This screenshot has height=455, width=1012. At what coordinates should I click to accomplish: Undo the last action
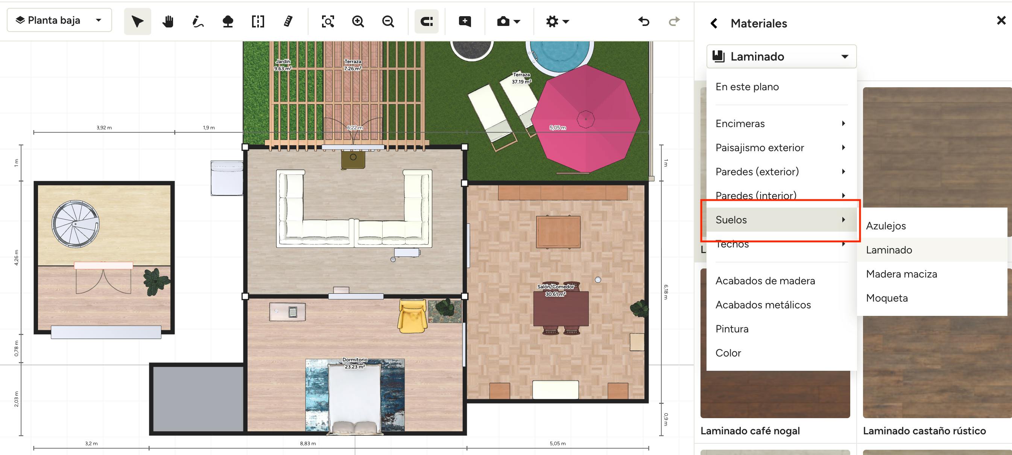coord(643,21)
